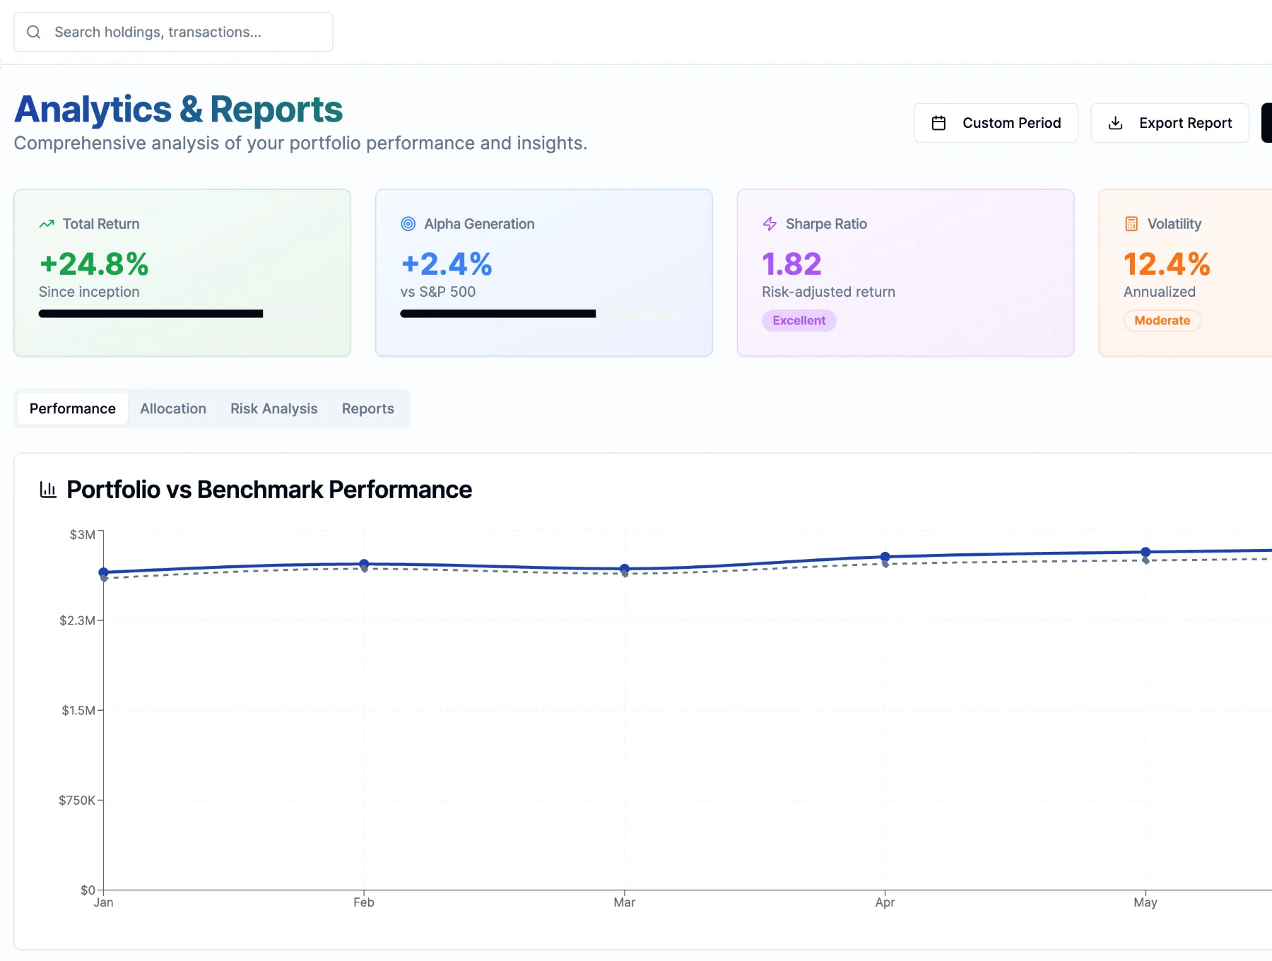Image resolution: width=1272 pixels, height=961 pixels.
Task: Click the $2.3M y-axis label
Action: click(77, 620)
